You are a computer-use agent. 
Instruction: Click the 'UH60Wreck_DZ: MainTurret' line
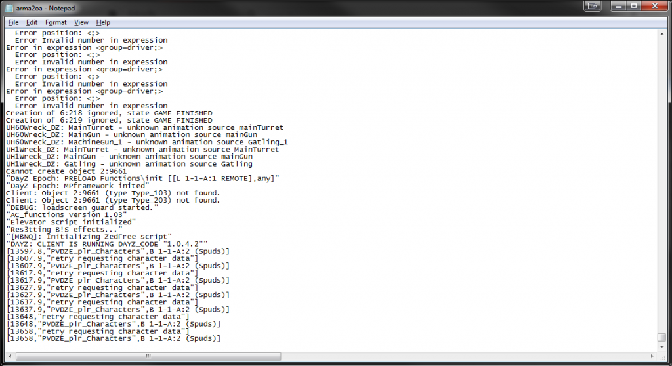click(144, 128)
